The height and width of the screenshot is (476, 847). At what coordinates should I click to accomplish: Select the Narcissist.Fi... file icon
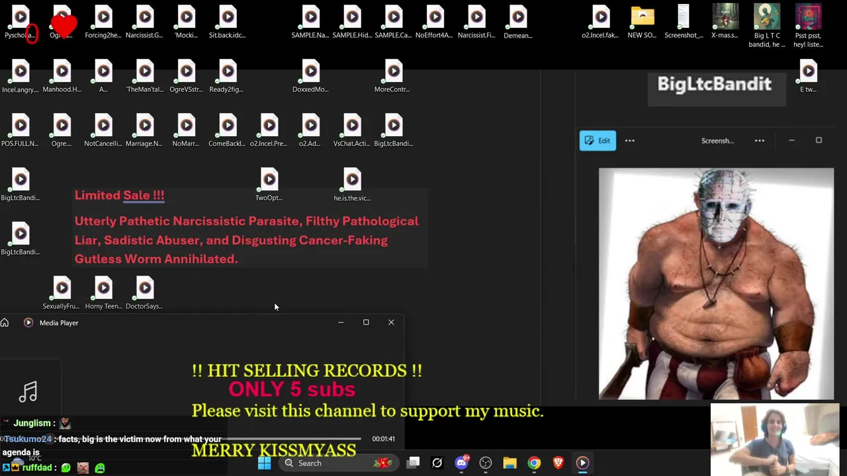(x=476, y=22)
